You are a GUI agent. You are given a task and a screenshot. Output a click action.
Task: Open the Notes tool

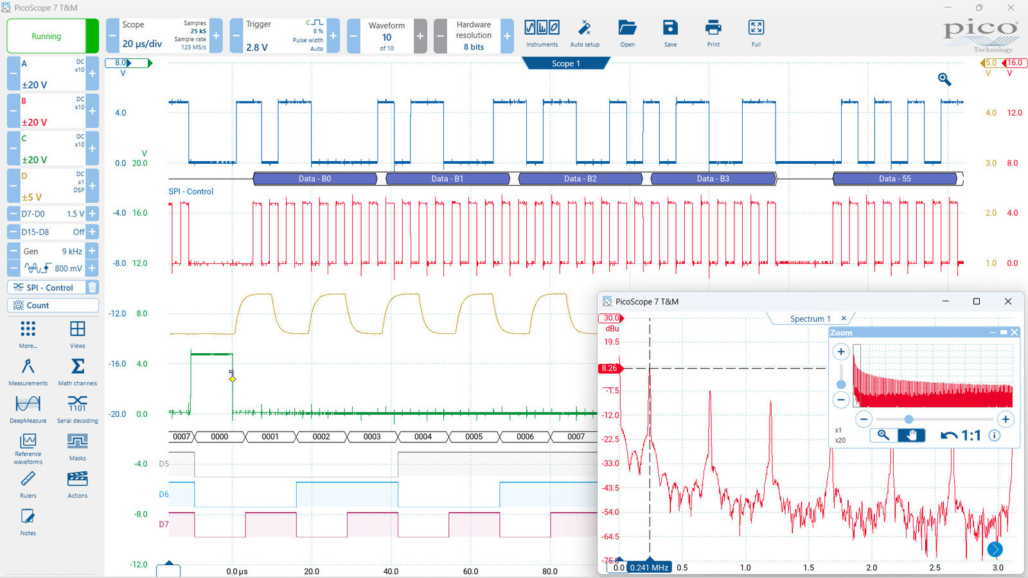point(28,521)
